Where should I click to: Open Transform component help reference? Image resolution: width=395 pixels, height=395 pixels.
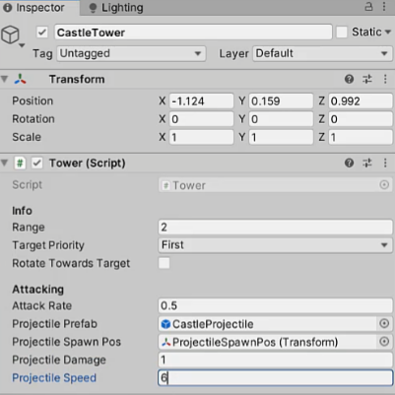tap(349, 79)
